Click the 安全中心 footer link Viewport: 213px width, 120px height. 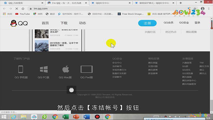click(117, 63)
